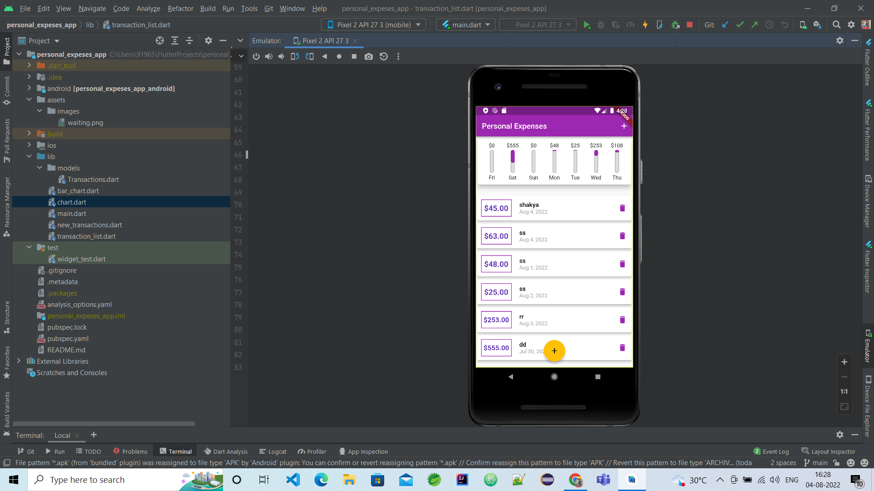Open the Flutter Inspector sidebar panel
Screen dimensions: 874x491
click(x=869, y=268)
